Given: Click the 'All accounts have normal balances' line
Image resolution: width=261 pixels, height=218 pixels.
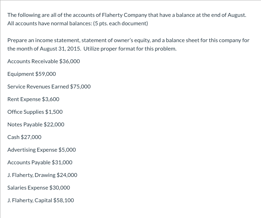Looking at the screenshot, I should tap(77, 24).
